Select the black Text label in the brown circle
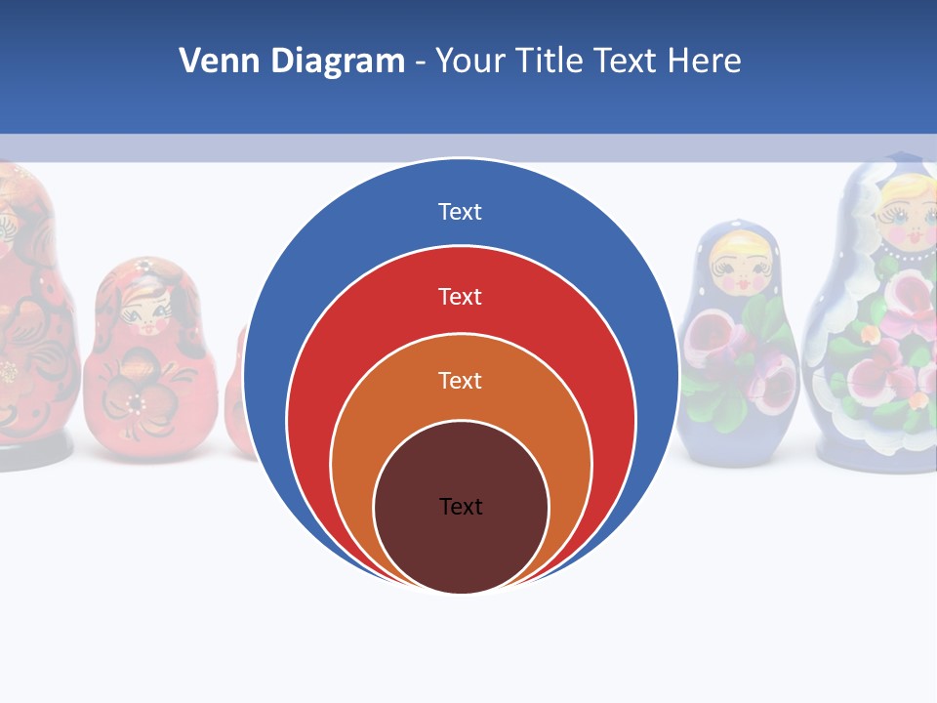Screen dimensions: 937x703 [461, 506]
